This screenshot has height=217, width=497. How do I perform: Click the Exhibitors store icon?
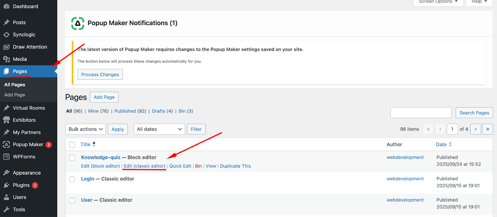(x=6, y=120)
